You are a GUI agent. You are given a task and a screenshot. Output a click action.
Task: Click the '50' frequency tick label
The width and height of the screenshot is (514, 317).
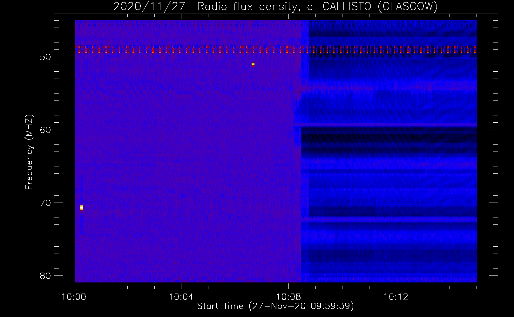pyautogui.click(x=46, y=57)
